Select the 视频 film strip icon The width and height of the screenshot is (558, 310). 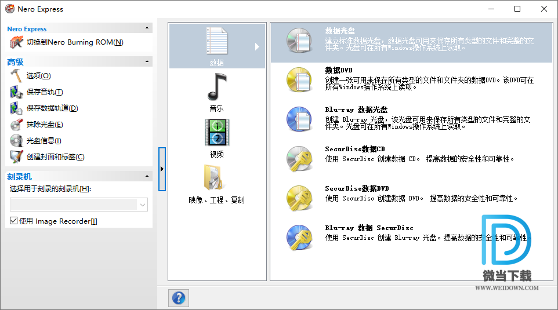(217, 132)
